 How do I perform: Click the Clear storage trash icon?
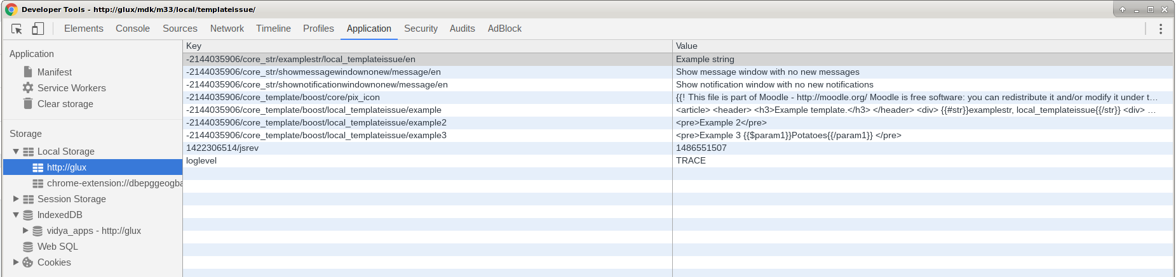tap(28, 103)
